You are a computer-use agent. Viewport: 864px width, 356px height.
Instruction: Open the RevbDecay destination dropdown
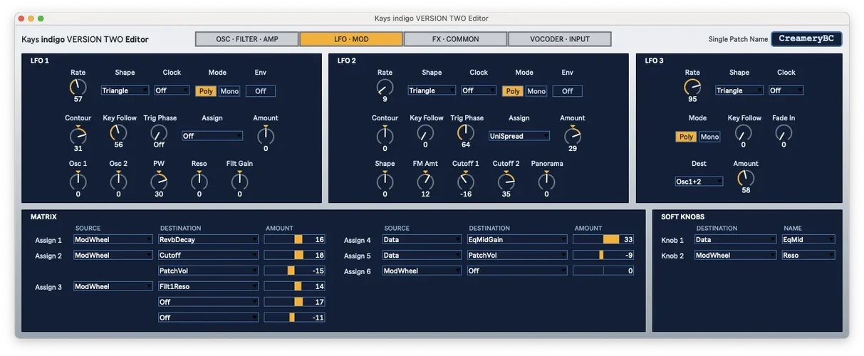tap(208, 240)
